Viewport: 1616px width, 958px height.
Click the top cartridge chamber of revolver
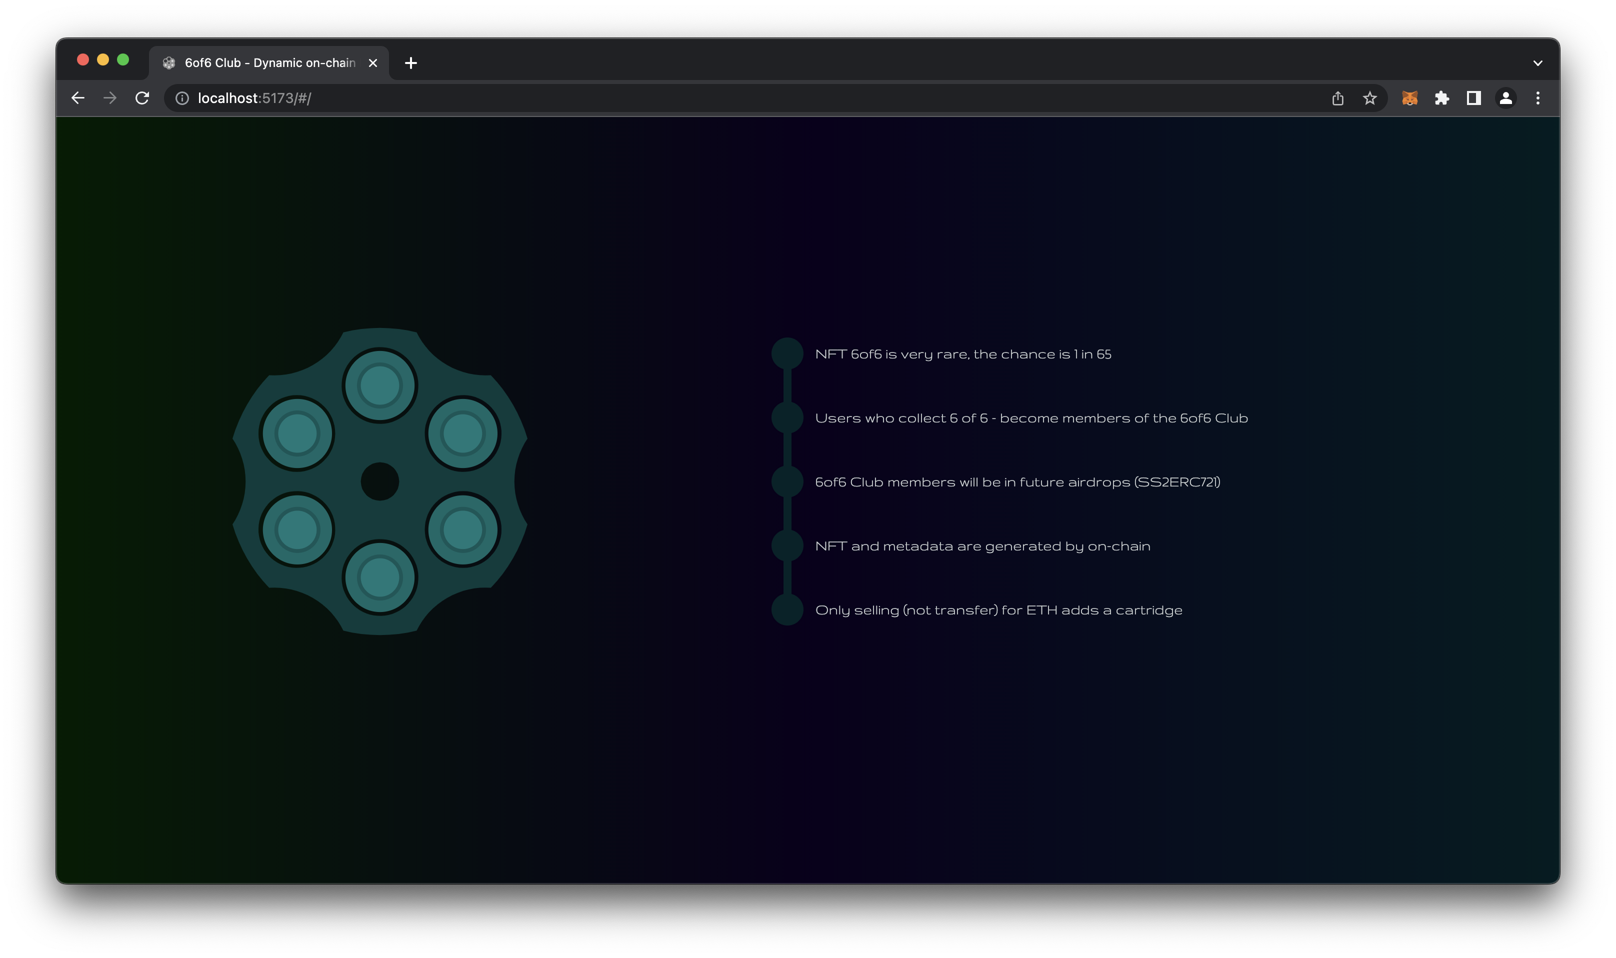379,385
